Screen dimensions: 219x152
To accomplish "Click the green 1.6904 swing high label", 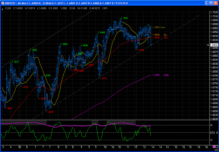I will [x=64, y=44].
